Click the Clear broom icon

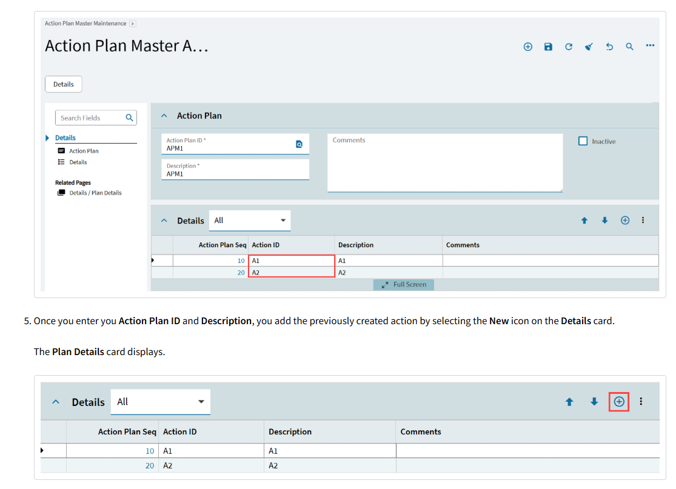[x=589, y=47]
